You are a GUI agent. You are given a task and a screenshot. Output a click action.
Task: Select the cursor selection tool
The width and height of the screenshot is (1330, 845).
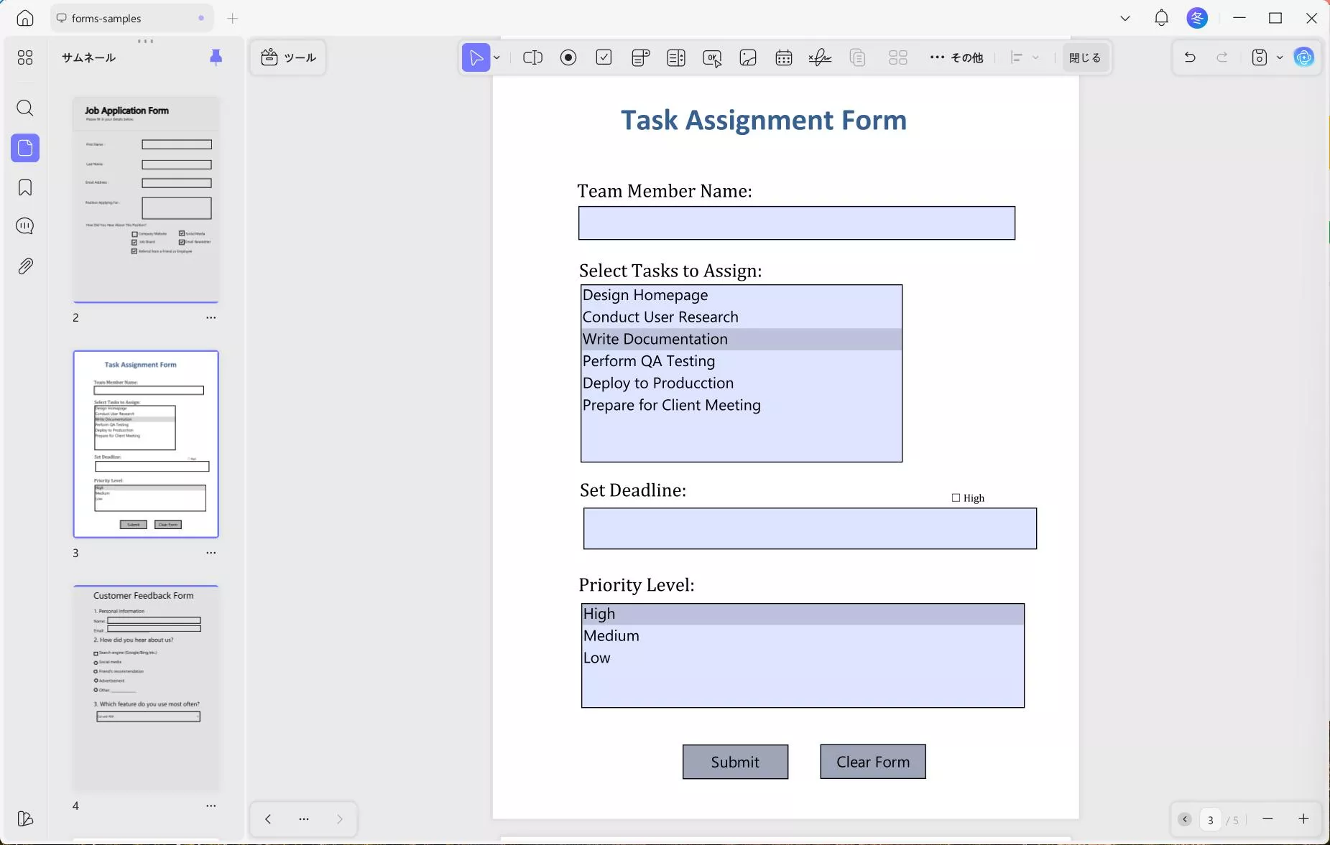[x=476, y=57]
